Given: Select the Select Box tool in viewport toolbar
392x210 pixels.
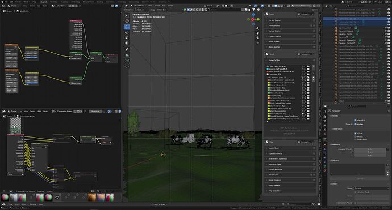Looking at the screenshot, I should click(x=127, y=16).
